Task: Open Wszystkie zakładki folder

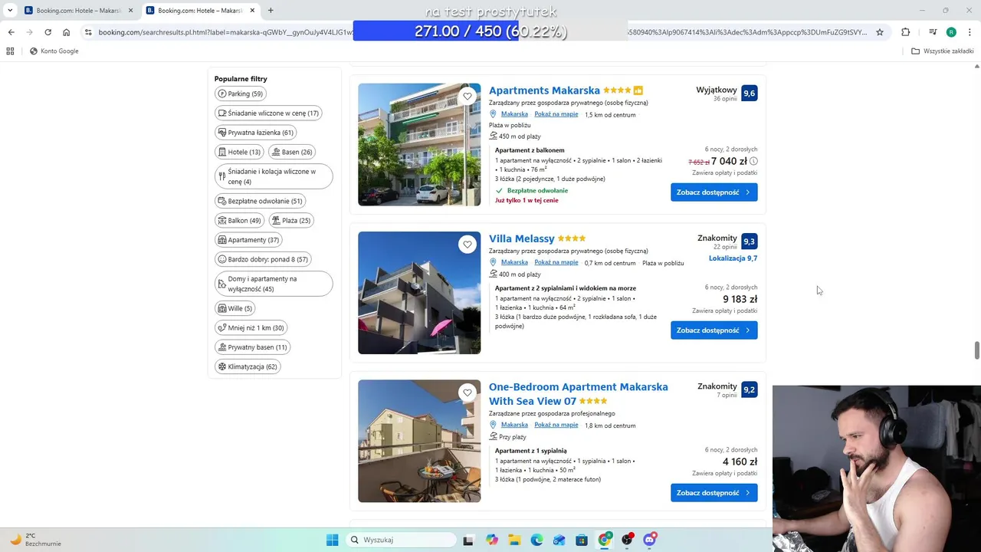Action: tap(943, 51)
